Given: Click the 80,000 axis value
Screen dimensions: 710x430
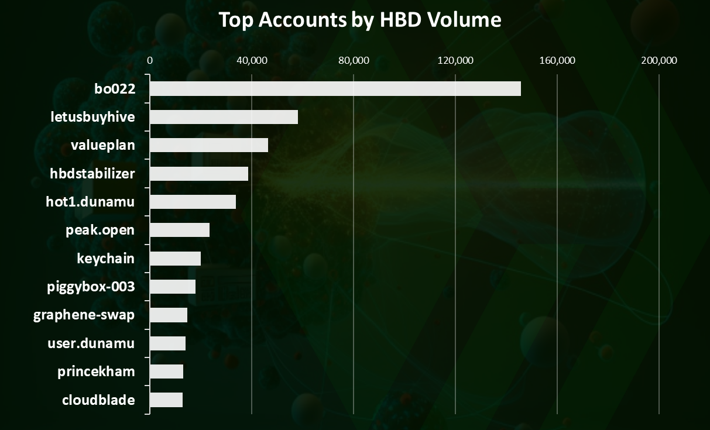Looking at the screenshot, I should pos(354,60).
